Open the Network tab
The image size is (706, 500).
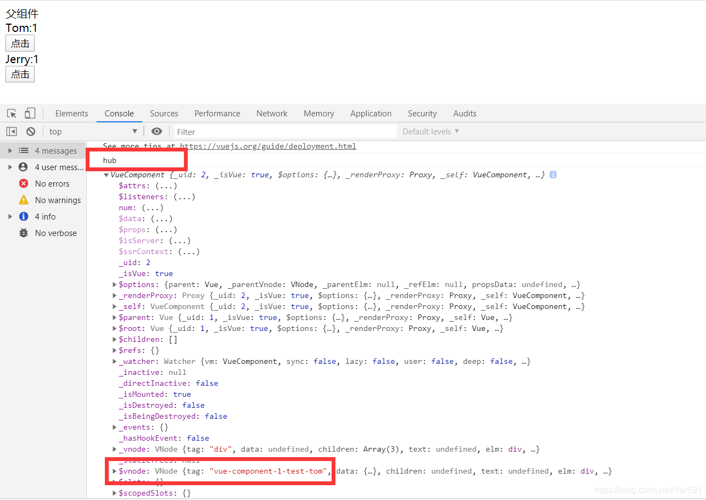(x=272, y=114)
